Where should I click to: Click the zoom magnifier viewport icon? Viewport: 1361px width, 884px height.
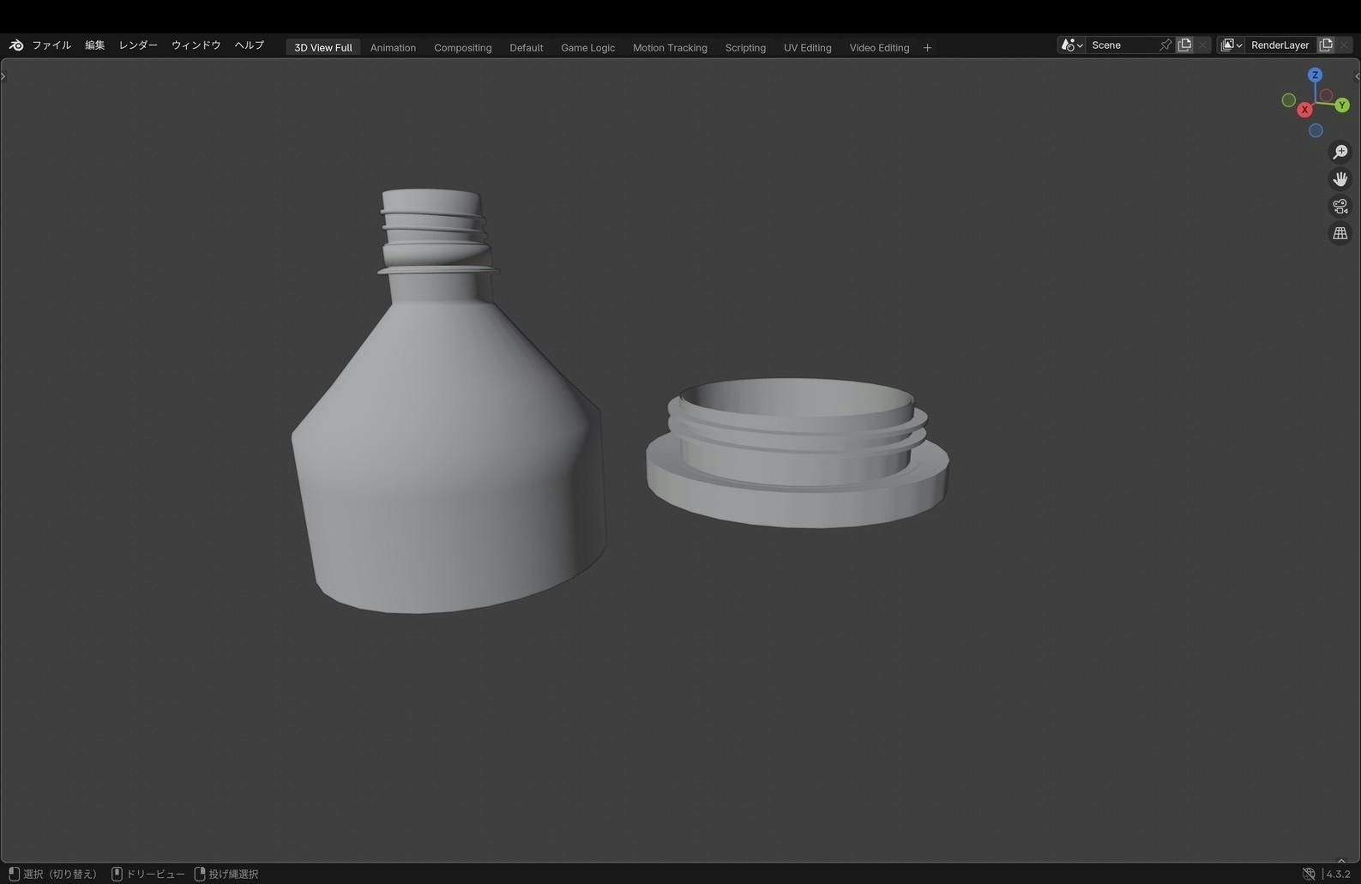(1340, 153)
